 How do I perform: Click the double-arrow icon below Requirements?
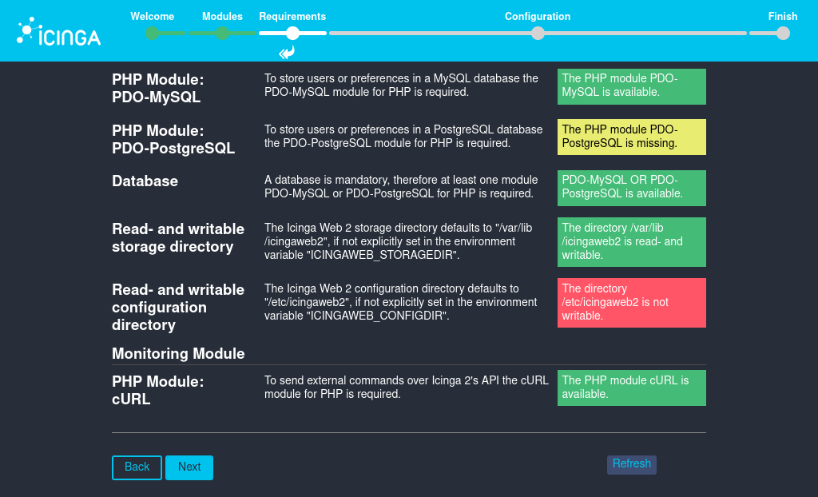coord(287,51)
